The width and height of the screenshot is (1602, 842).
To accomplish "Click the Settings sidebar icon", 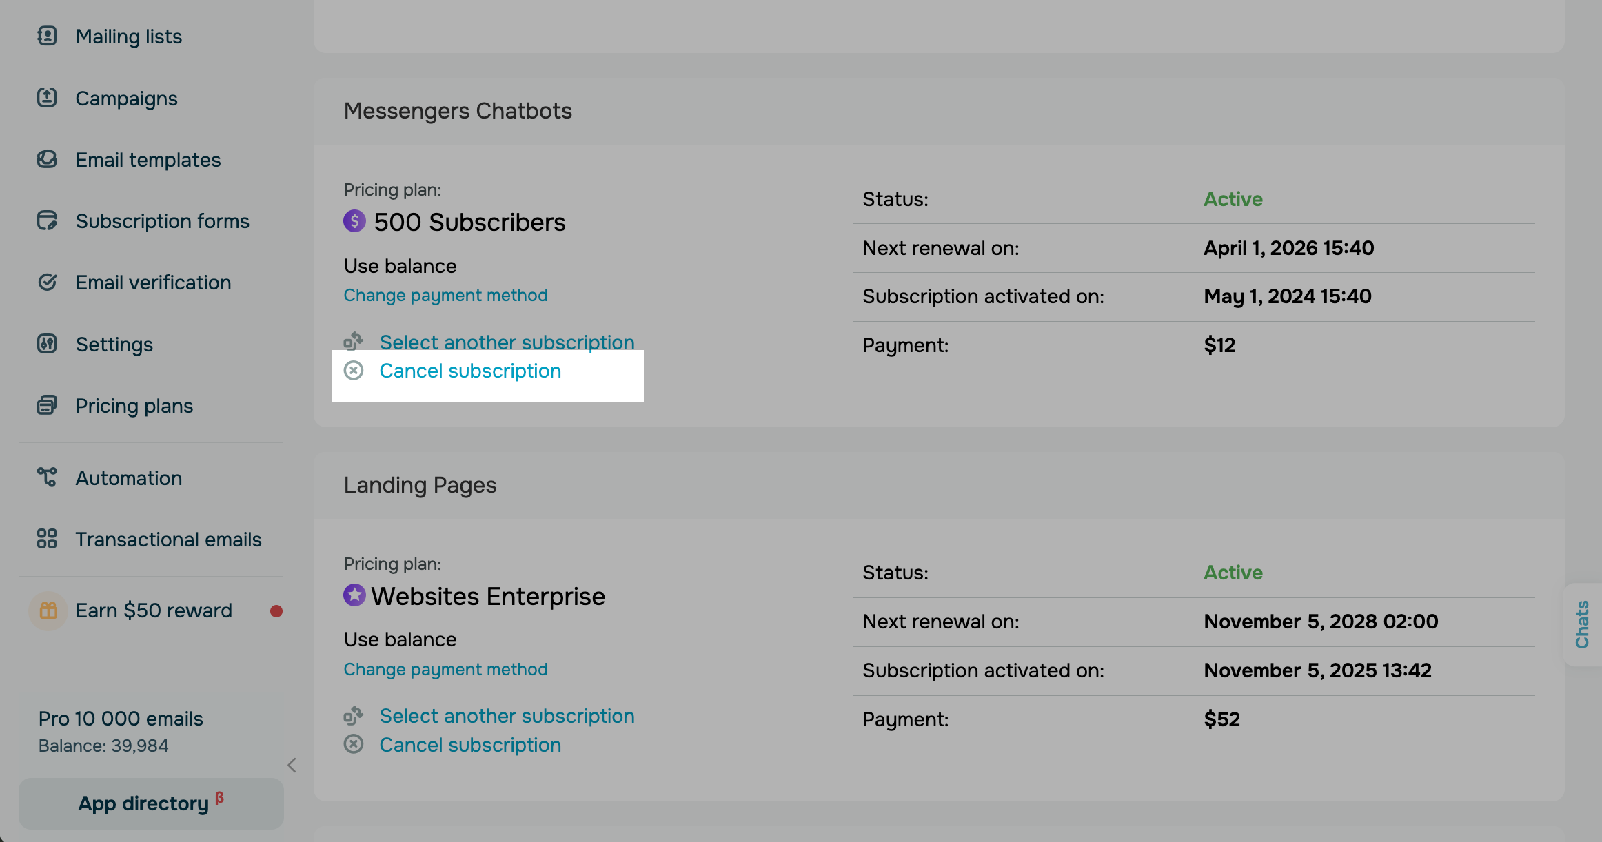I will point(47,344).
